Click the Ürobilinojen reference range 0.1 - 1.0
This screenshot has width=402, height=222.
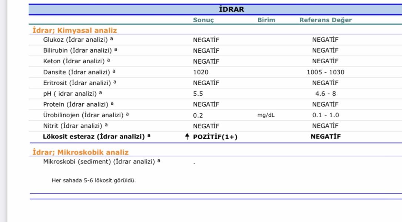click(325, 115)
